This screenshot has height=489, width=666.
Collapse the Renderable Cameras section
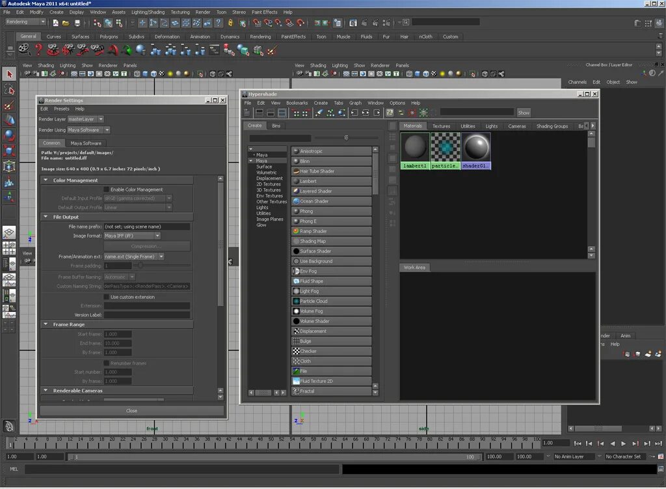click(x=46, y=390)
